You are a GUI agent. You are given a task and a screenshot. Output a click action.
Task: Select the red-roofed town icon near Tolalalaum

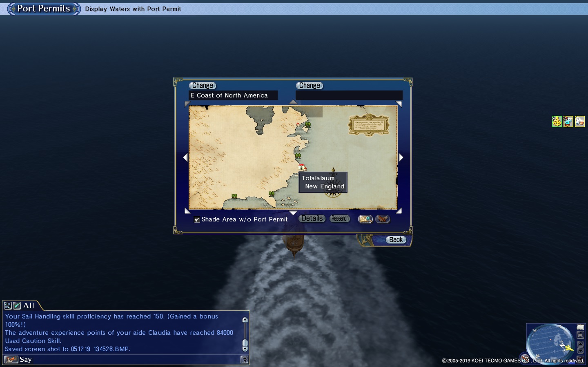tap(302, 167)
